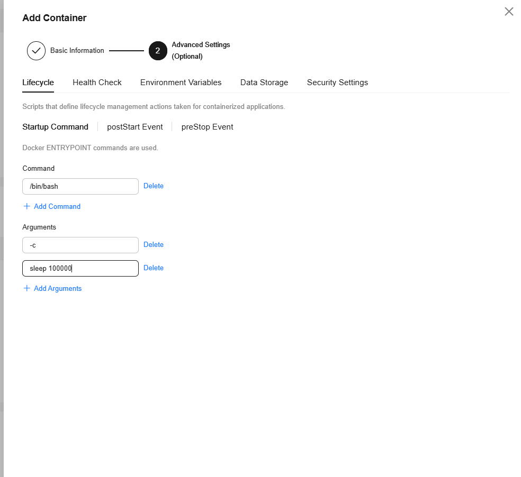Delete the -c argument
This screenshot has width=521, height=477.
click(x=154, y=245)
